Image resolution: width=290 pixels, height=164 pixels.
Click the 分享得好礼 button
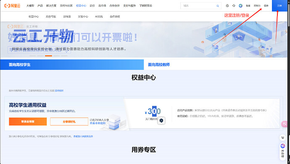click(69, 121)
